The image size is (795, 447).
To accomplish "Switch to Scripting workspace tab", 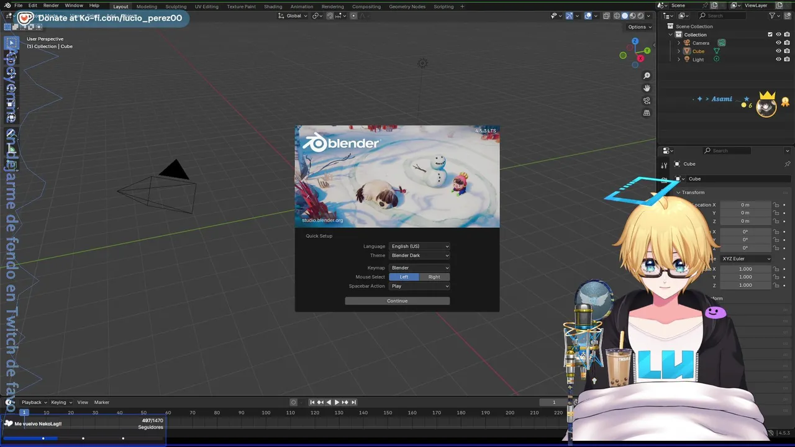I will tap(443, 6).
